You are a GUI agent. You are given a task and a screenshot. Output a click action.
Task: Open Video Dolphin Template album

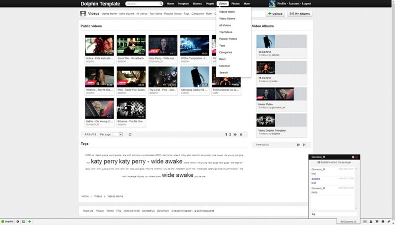(x=281, y=126)
